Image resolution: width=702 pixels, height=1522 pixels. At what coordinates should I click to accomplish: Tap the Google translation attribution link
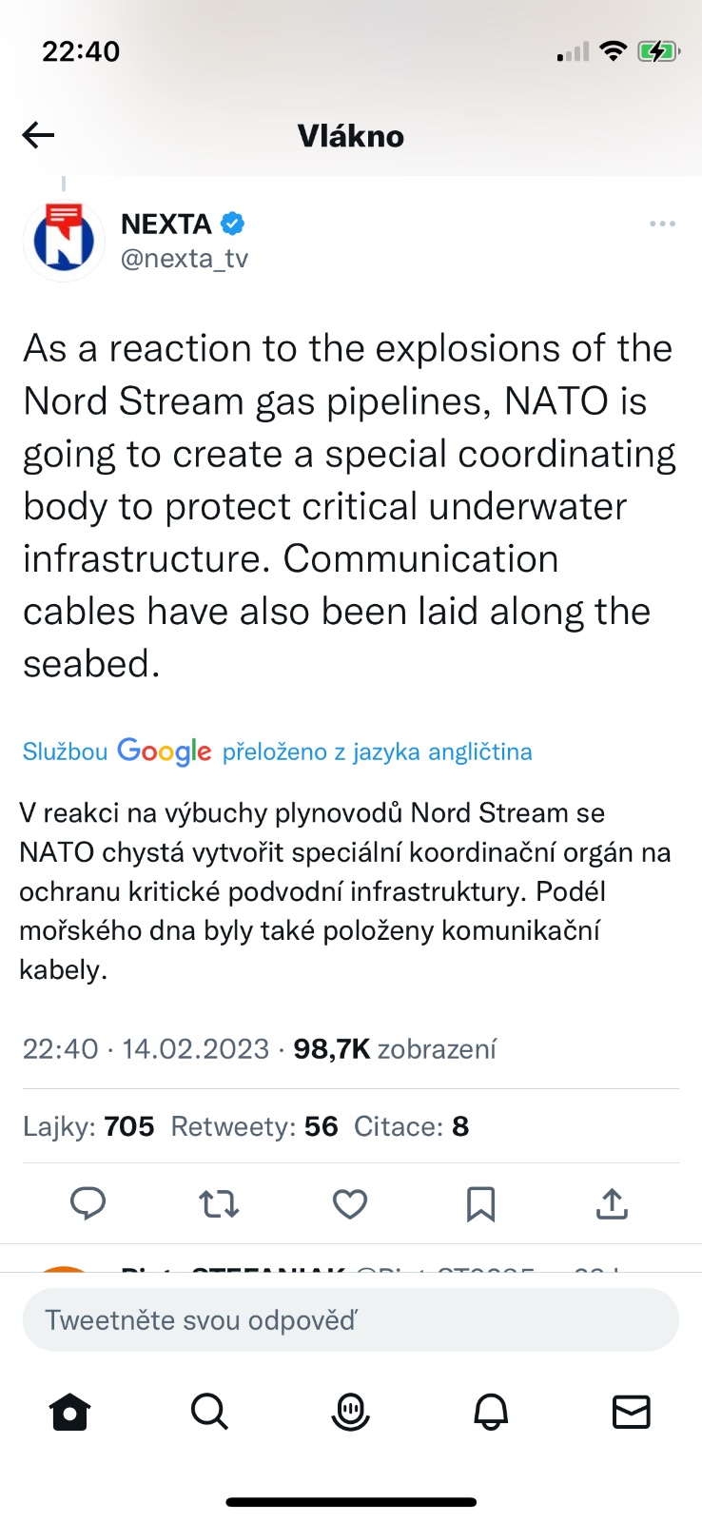click(277, 751)
